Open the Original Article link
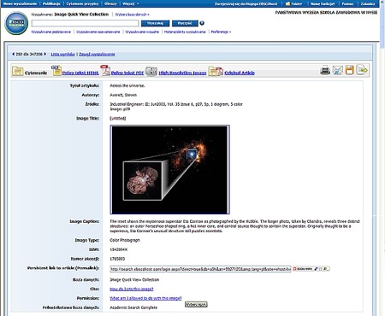The image size is (385, 316). (240, 73)
